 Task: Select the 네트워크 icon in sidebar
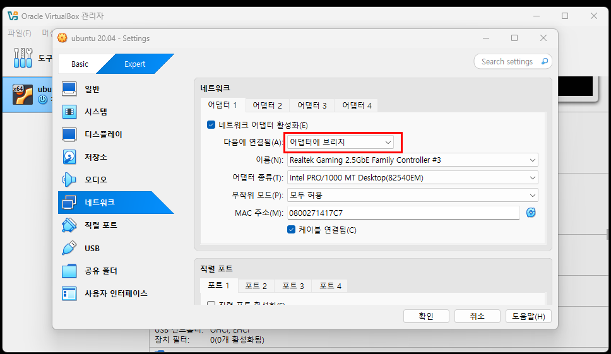(x=69, y=202)
